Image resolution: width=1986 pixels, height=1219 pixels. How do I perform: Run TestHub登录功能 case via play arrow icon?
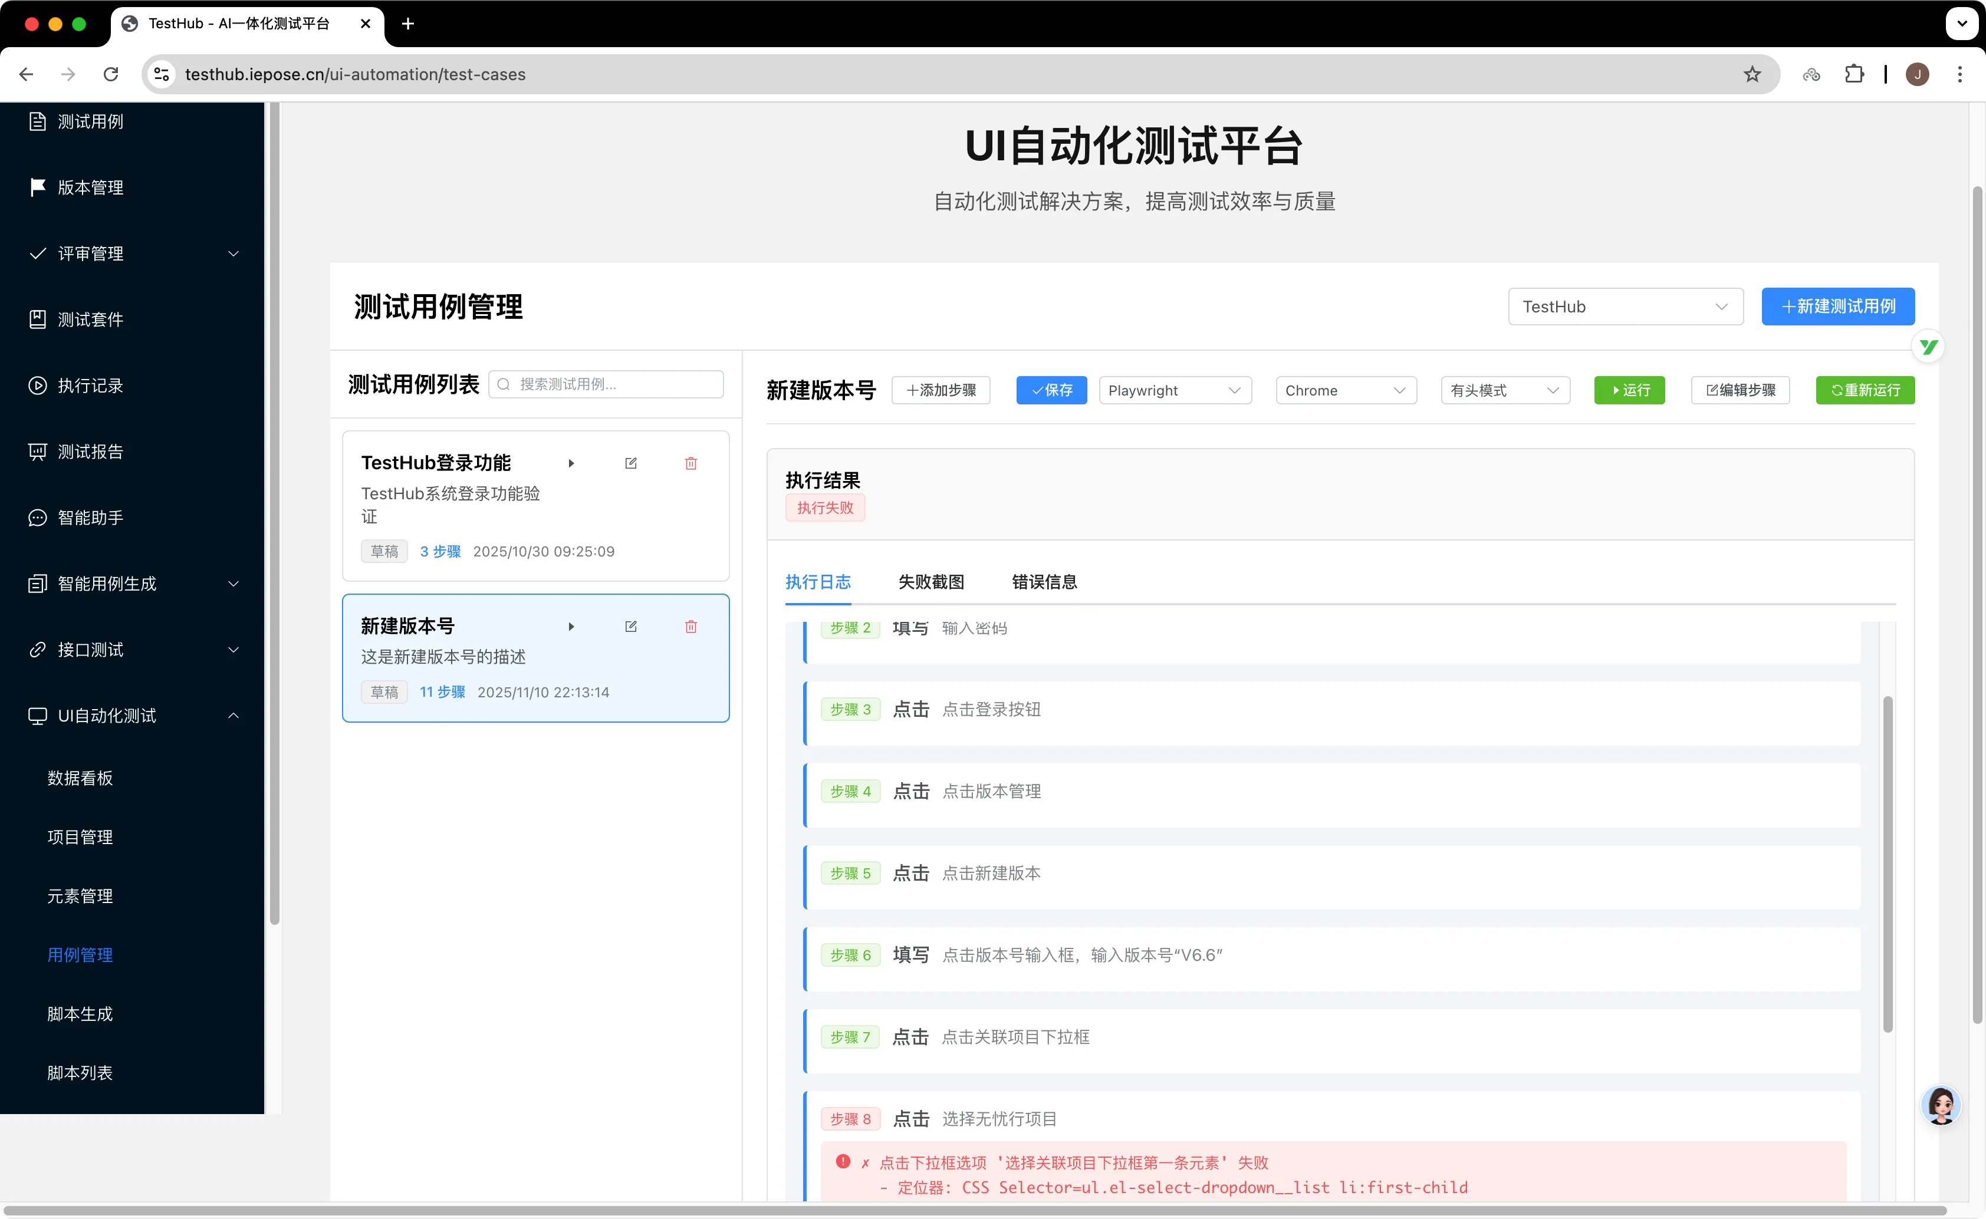click(571, 463)
